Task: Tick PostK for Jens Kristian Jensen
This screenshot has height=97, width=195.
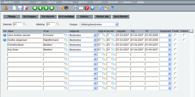Action: 175,35
